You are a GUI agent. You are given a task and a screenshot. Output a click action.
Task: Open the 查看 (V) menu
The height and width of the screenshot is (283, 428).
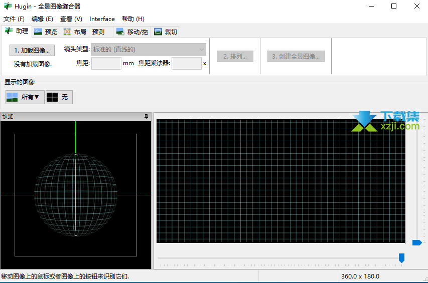71,19
